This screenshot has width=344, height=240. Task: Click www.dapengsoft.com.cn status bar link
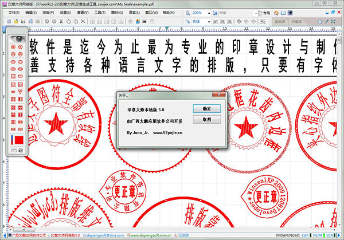(151, 235)
